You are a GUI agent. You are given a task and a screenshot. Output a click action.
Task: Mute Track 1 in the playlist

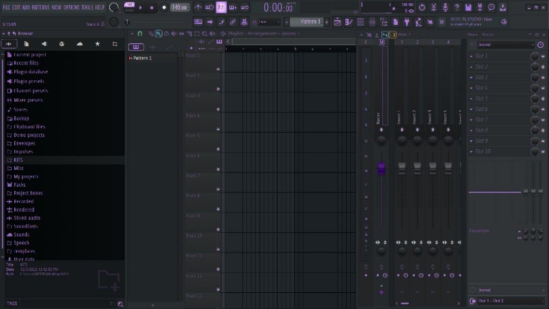tap(218, 69)
